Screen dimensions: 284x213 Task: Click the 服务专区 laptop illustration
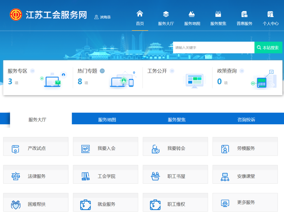pos(53,80)
